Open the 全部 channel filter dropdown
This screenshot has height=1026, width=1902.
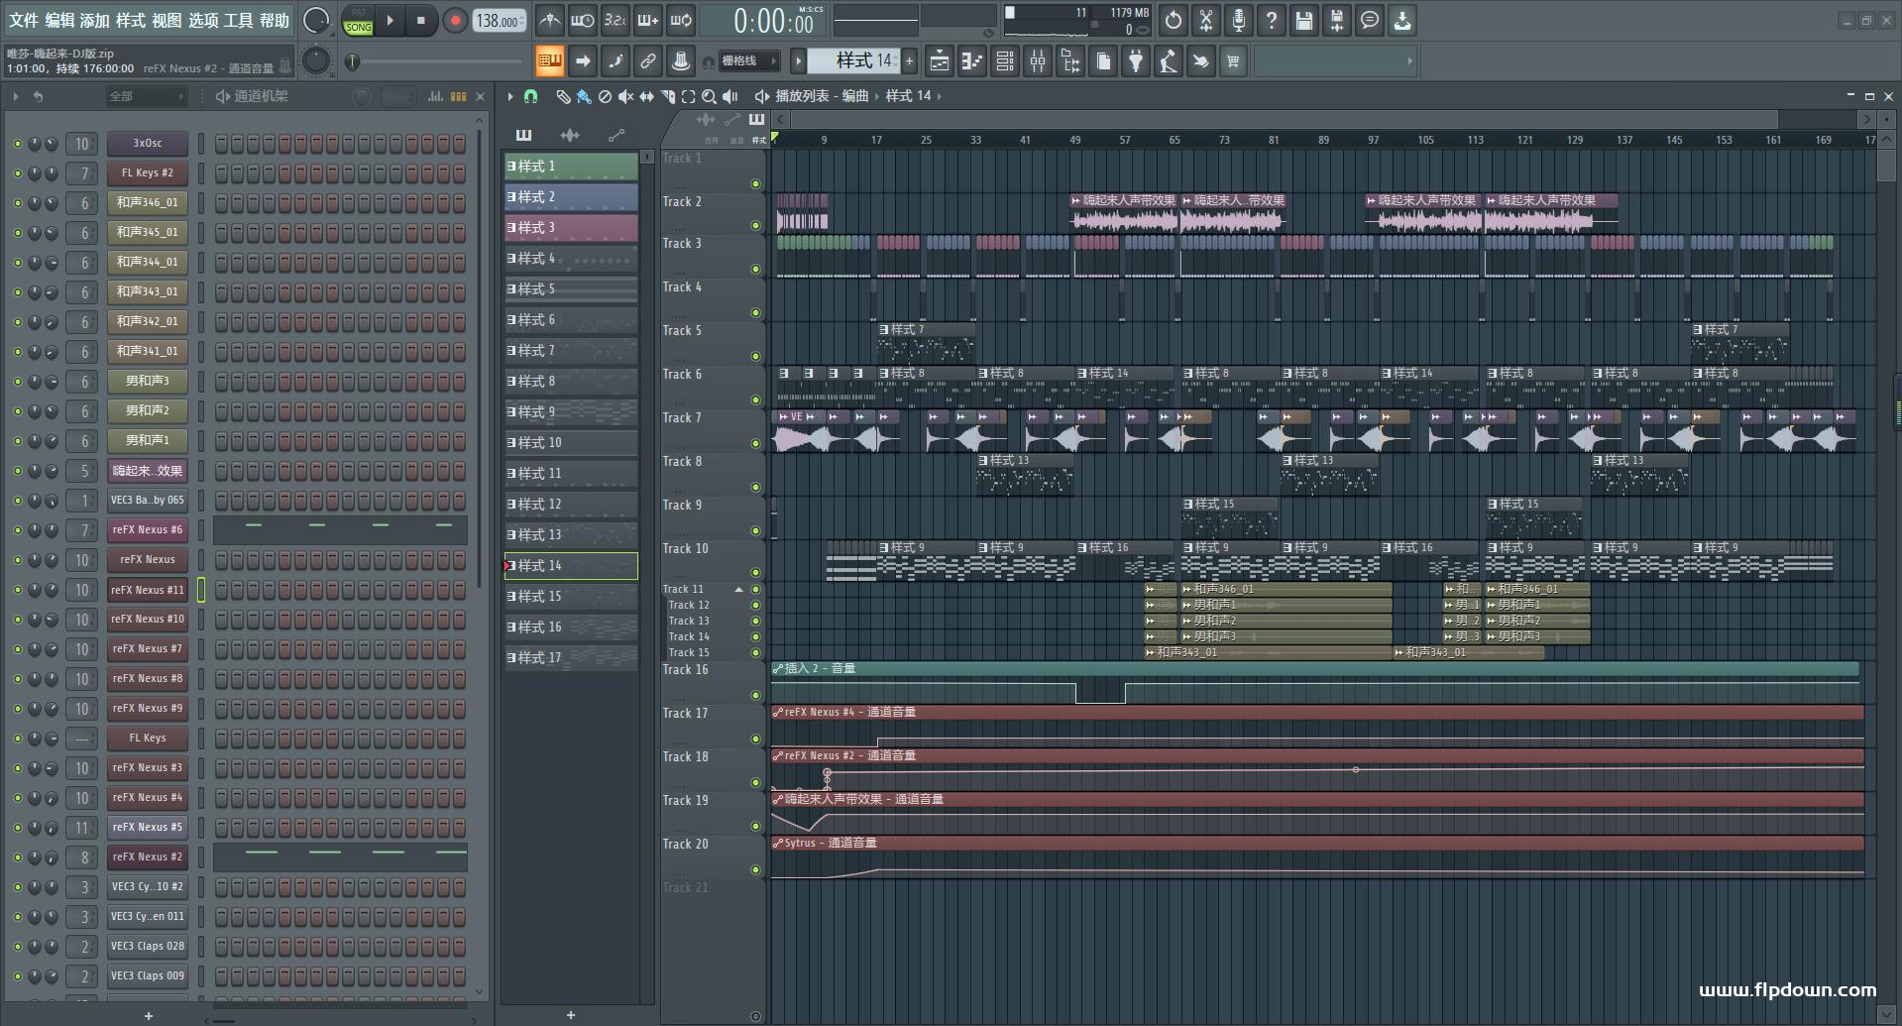pos(147,96)
